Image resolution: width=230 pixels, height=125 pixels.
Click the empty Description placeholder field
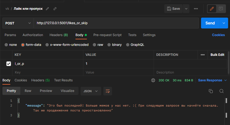(x=190, y=72)
